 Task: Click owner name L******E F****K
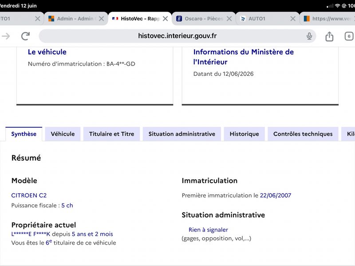click(31, 234)
